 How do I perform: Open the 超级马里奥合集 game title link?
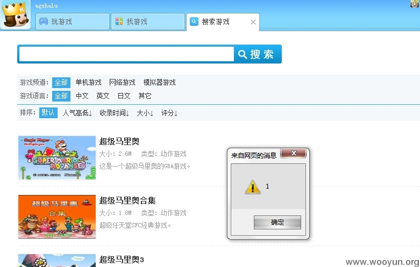coord(127,200)
